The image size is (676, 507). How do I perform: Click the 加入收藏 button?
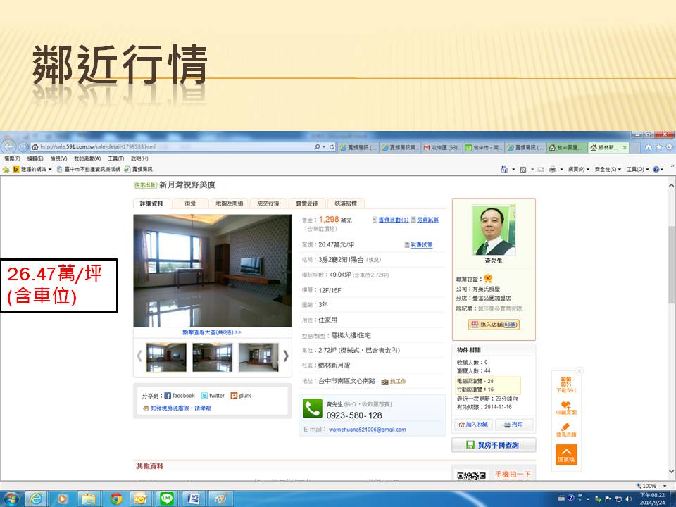coord(473,425)
